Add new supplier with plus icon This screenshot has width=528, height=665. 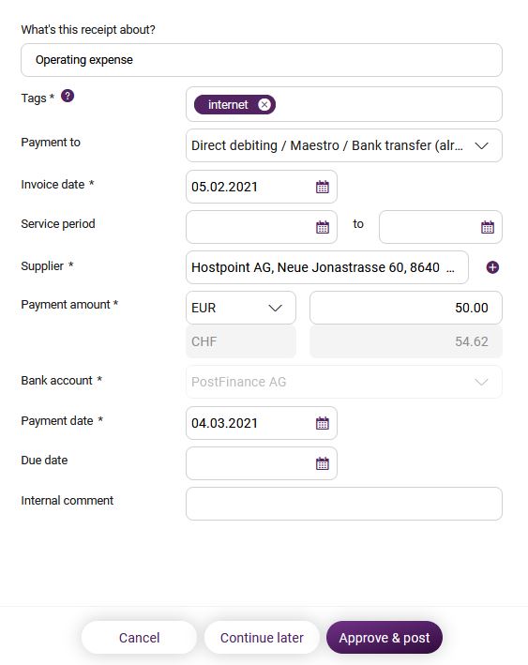click(x=492, y=267)
